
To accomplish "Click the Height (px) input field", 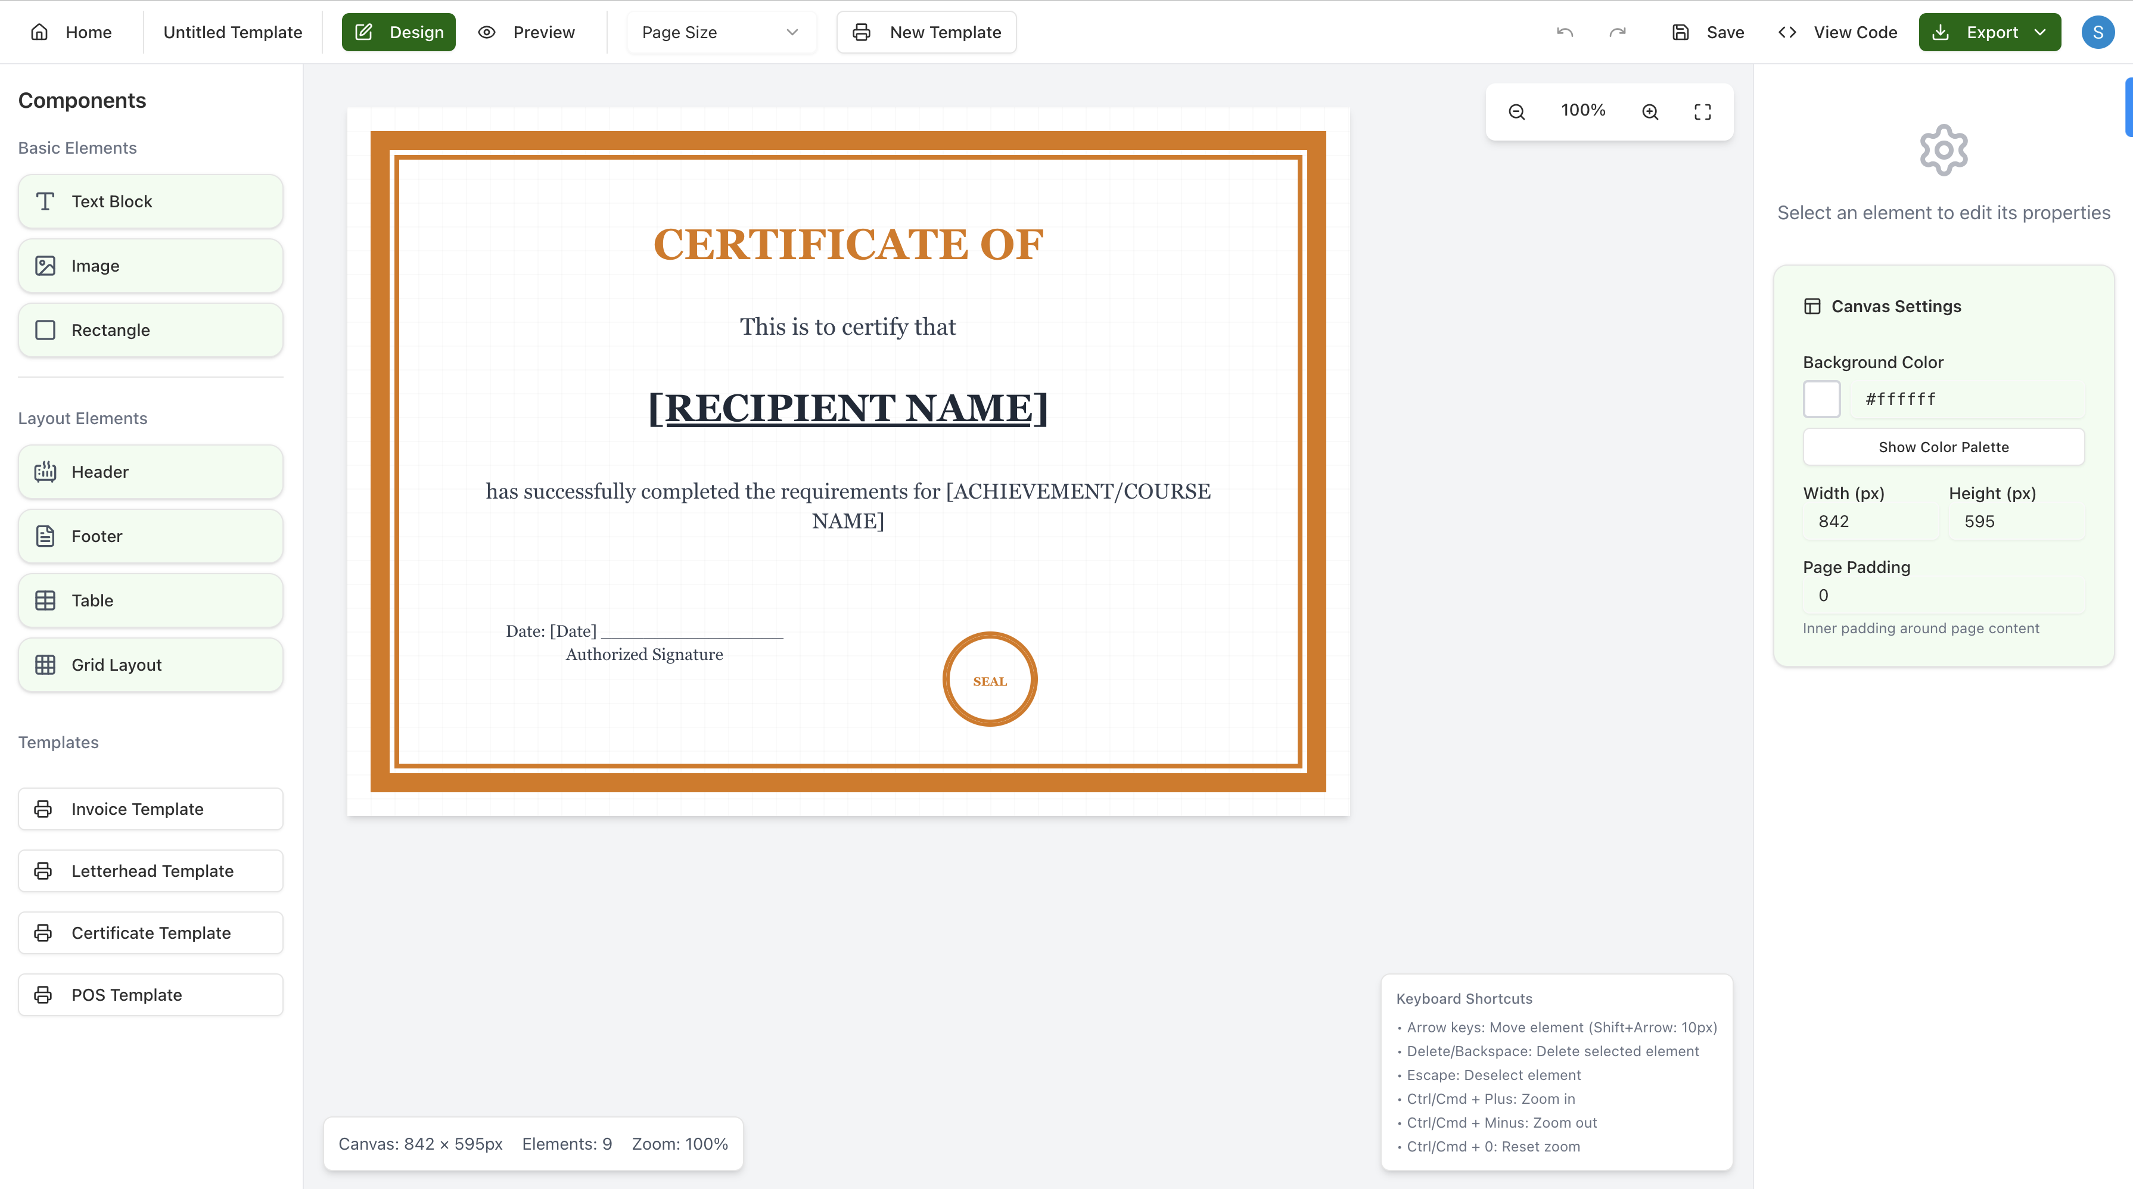I will pos(2016,522).
